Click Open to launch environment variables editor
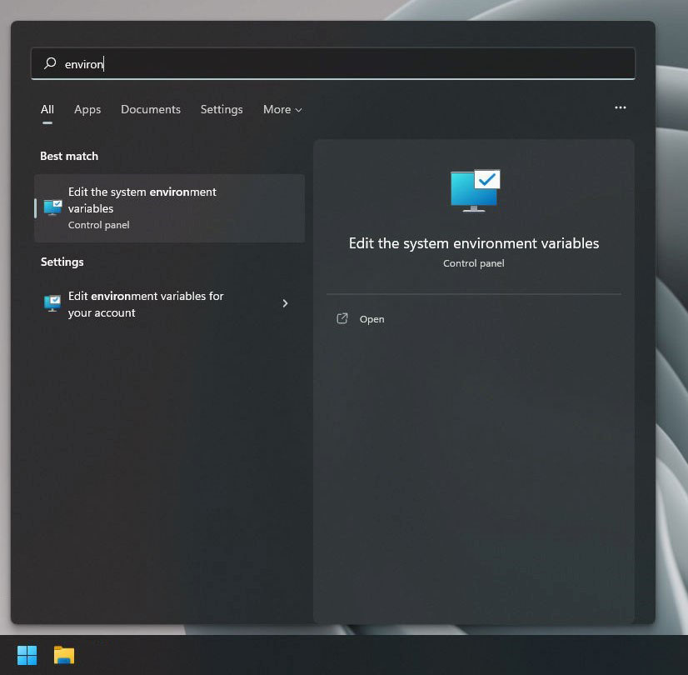Image resolution: width=688 pixels, height=675 pixels. [x=371, y=318]
